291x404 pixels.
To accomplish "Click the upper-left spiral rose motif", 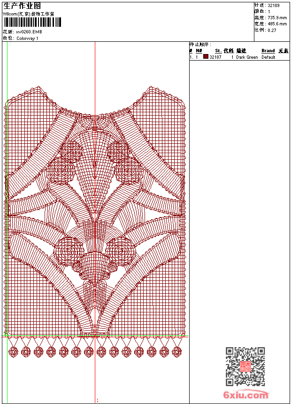I will (x=71, y=151).
